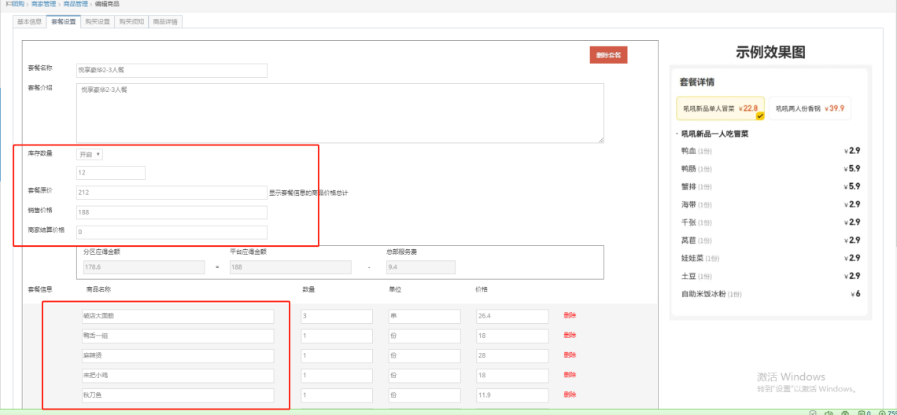
Task: Click the quantity field for 鸭舌一组
Action: [x=336, y=336]
